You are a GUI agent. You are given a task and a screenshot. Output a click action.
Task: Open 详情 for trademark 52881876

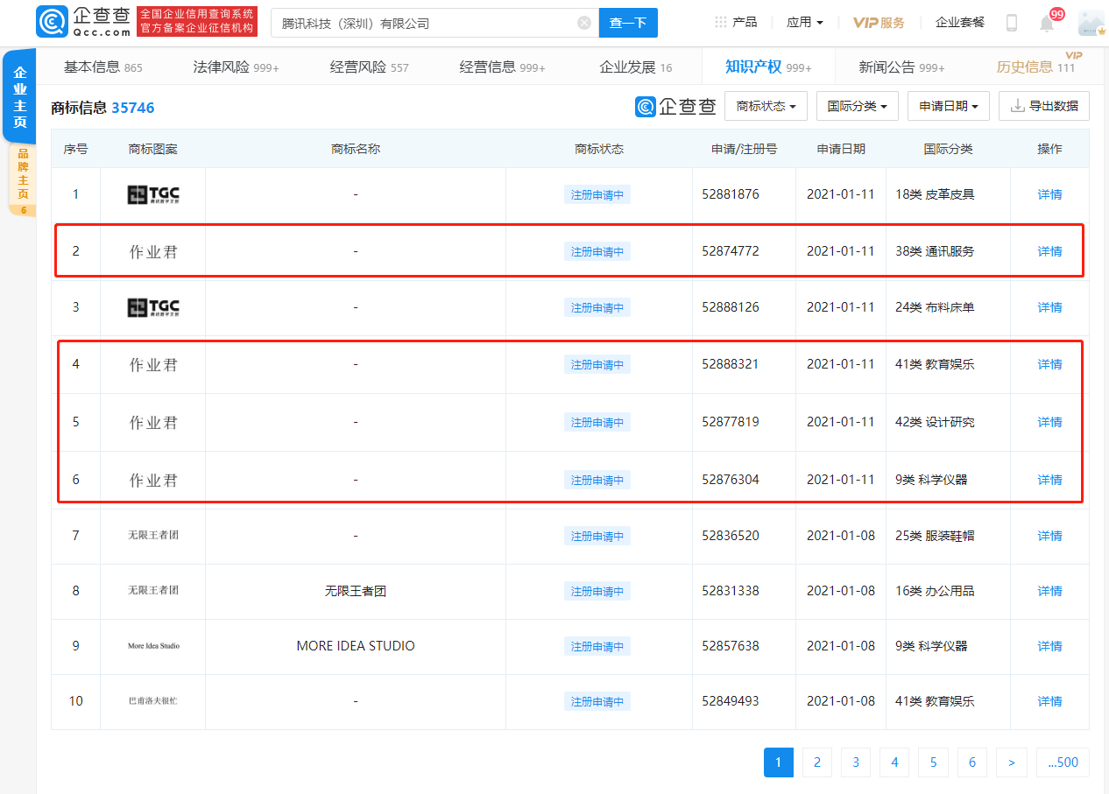click(1049, 194)
